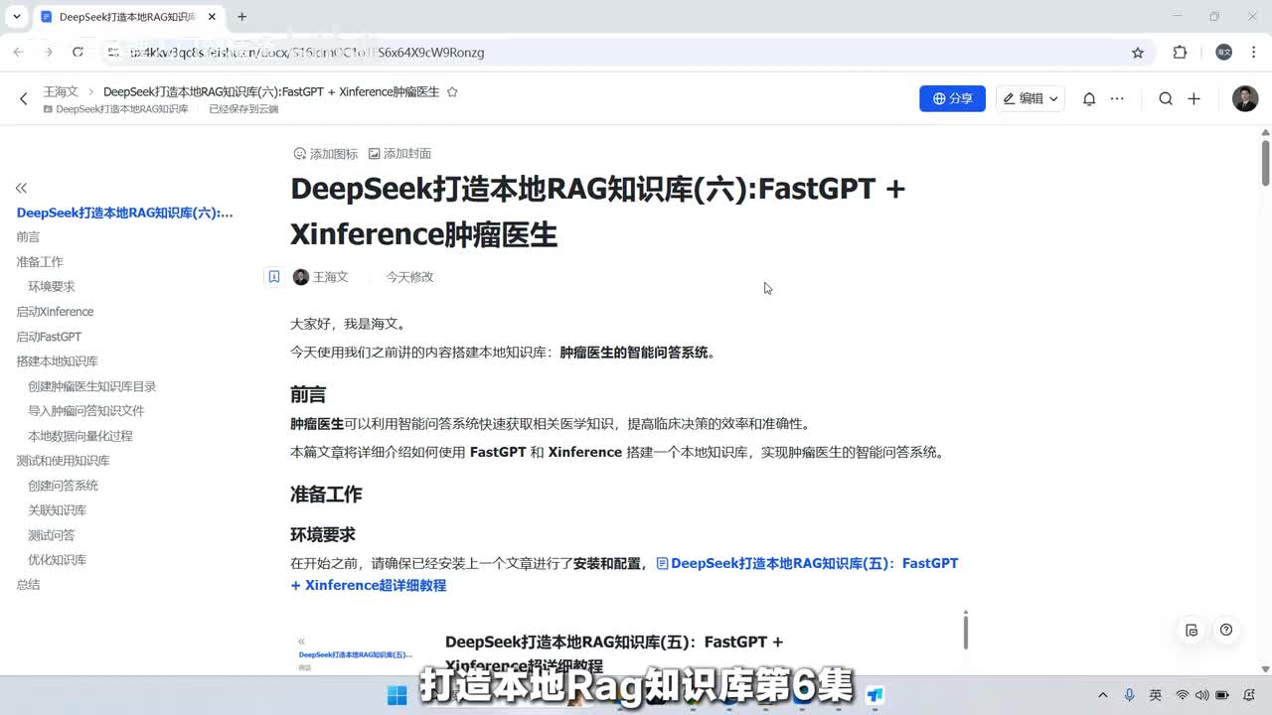Open the notification bell

1089,98
